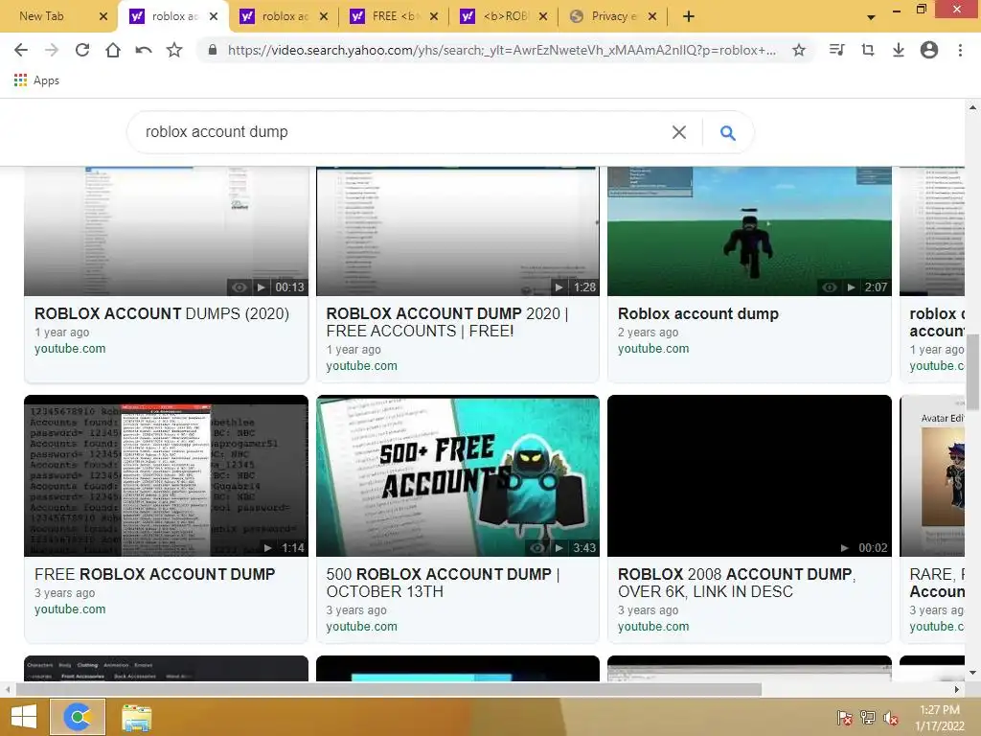Click the padlock site info icon
This screenshot has width=981, height=736.
click(x=213, y=50)
